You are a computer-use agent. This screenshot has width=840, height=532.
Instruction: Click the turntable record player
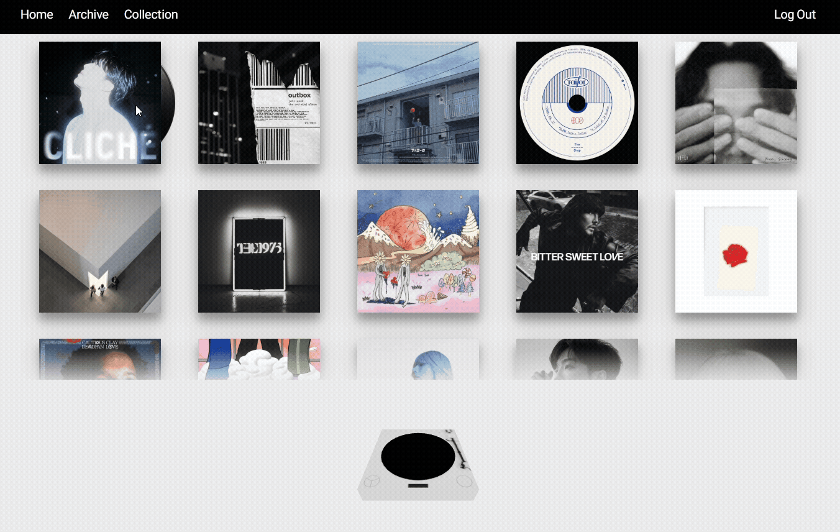[418, 464]
